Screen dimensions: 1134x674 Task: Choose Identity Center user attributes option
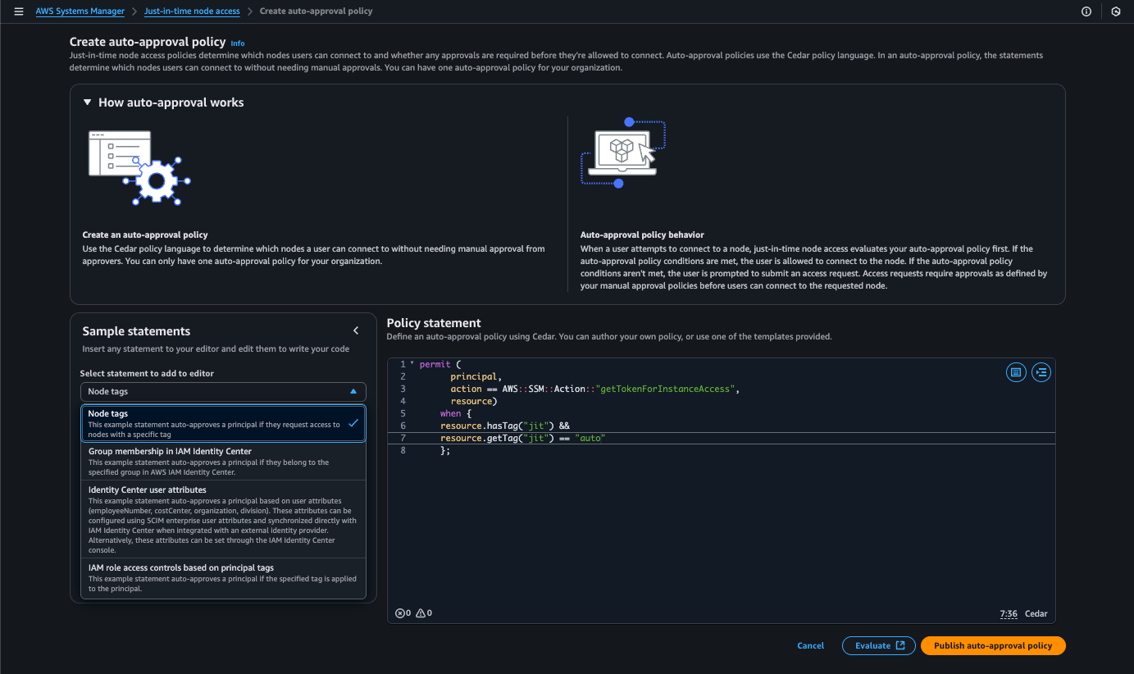point(221,520)
